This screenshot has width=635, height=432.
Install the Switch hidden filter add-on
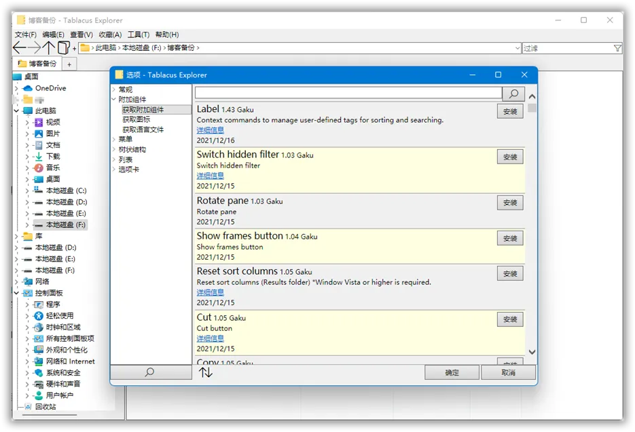(510, 157)
